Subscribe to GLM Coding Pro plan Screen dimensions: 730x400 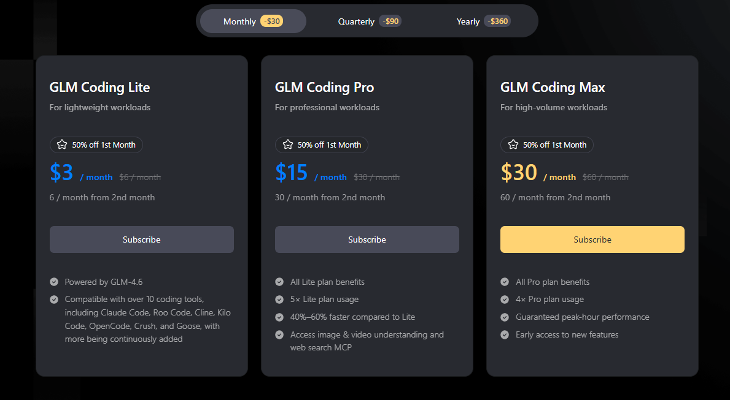point(367,240)
